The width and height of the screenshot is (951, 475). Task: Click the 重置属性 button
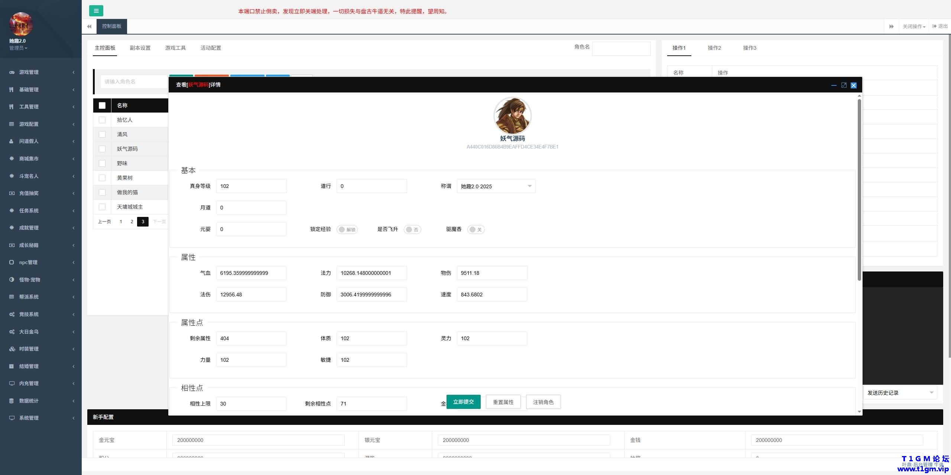point(503,402)
